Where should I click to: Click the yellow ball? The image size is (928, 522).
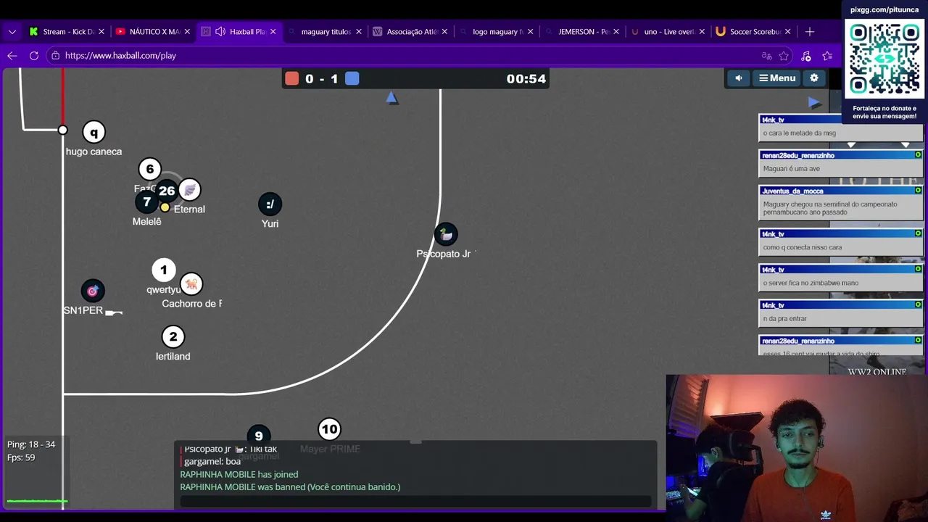point(165,208)
